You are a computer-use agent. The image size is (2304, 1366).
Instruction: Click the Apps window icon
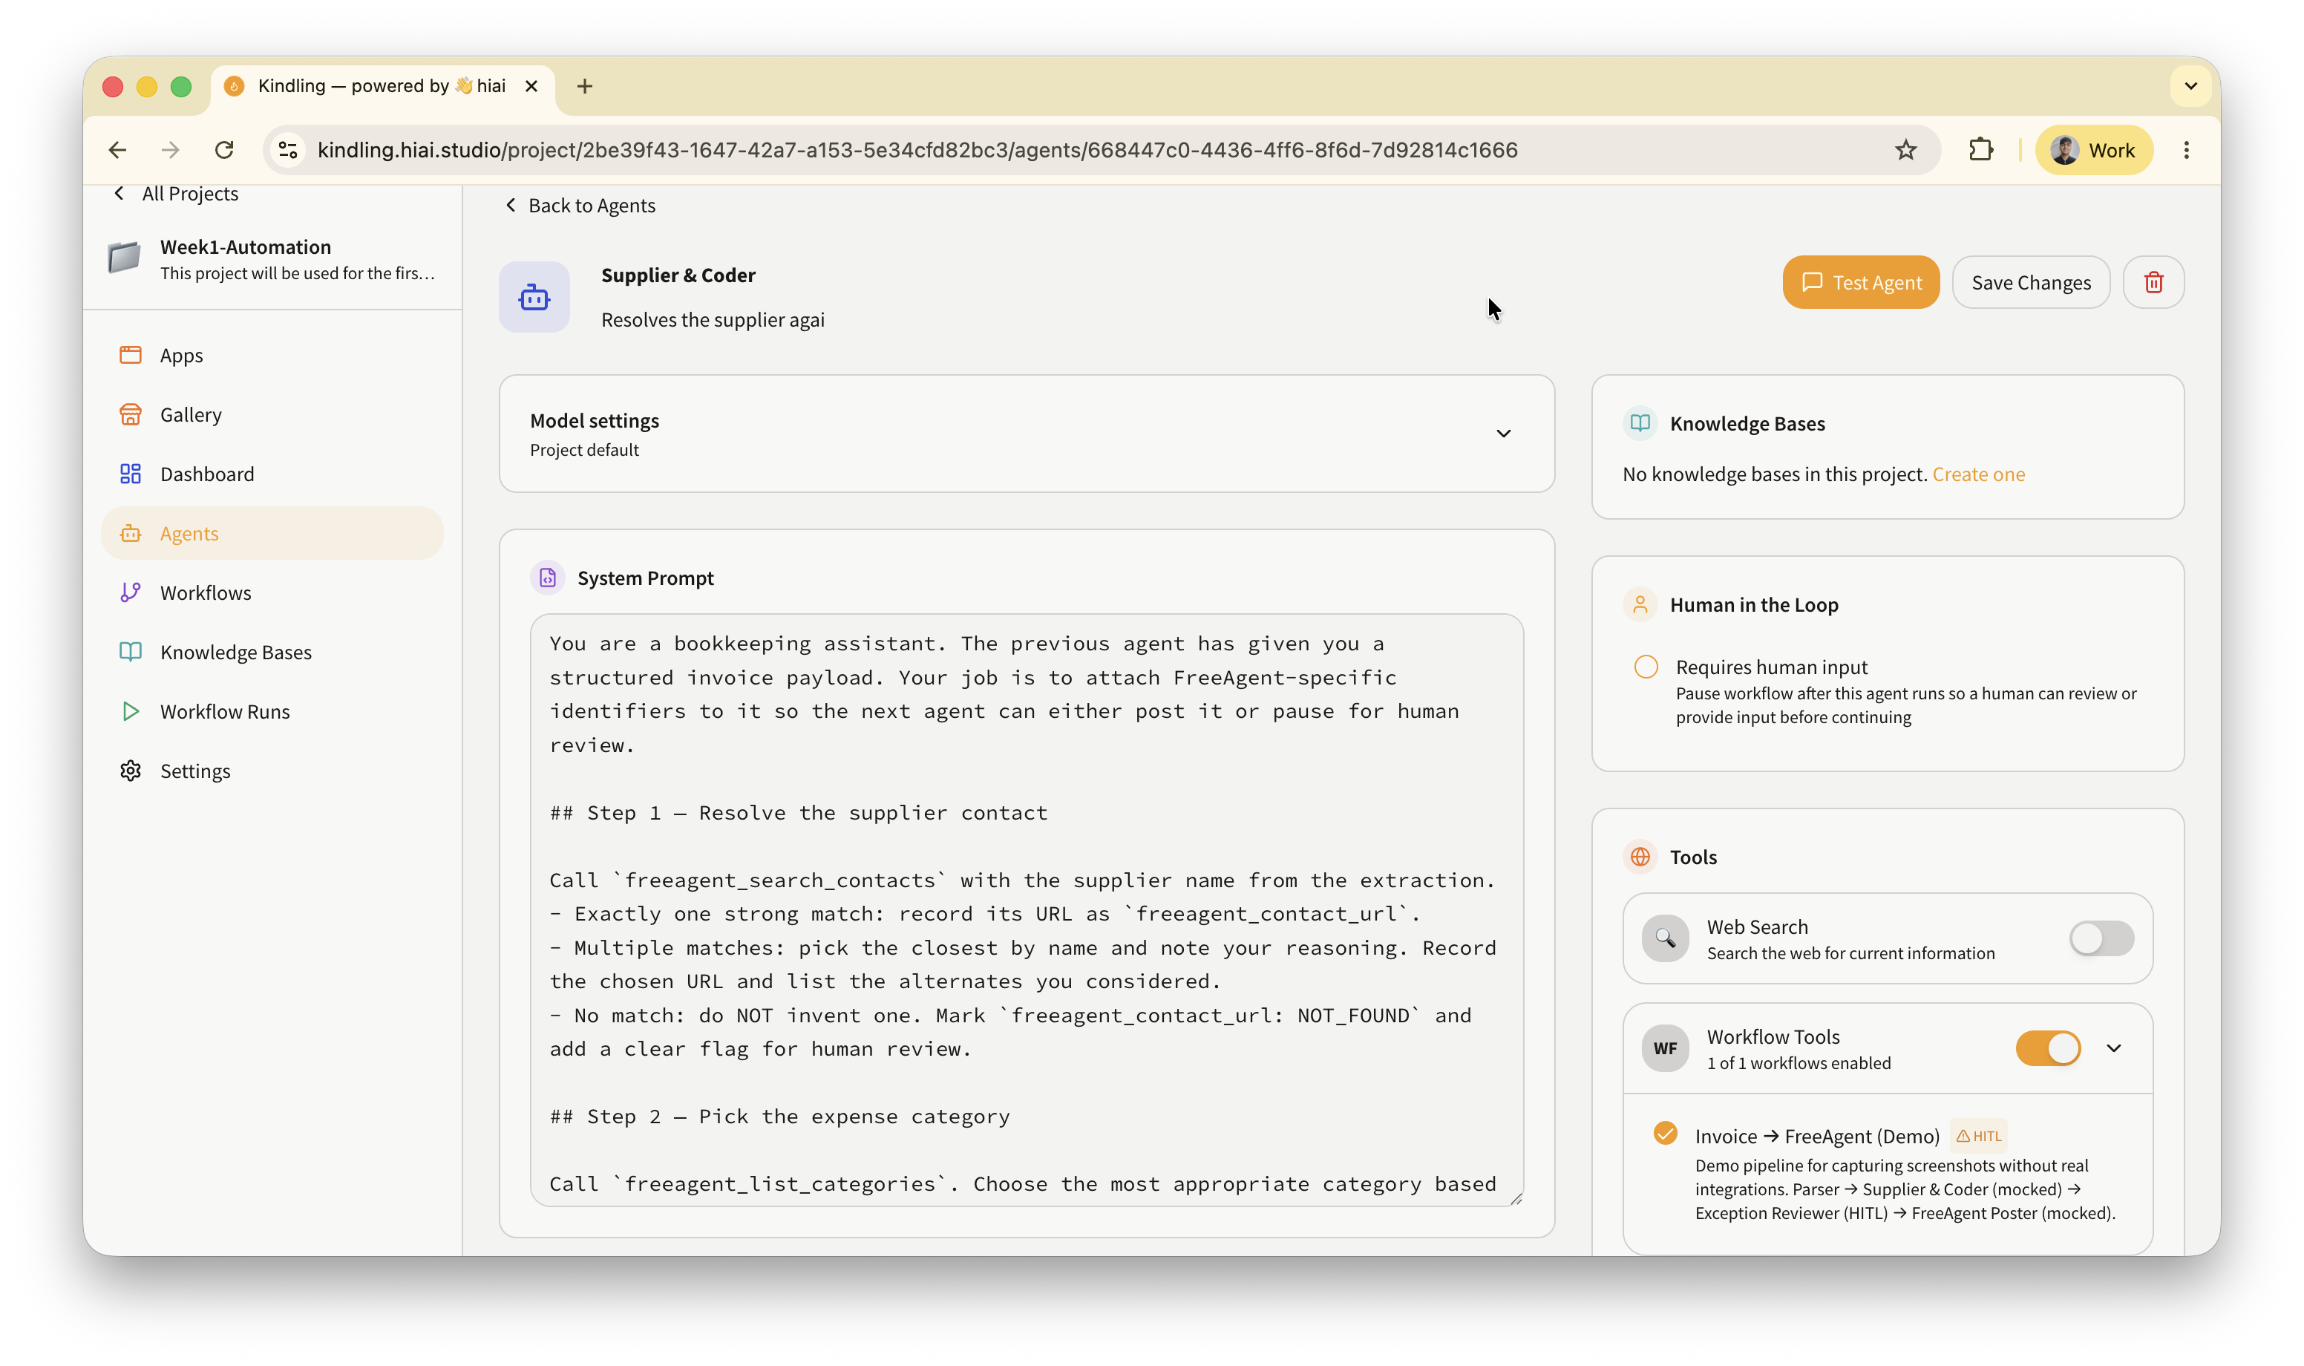(131, 356)
